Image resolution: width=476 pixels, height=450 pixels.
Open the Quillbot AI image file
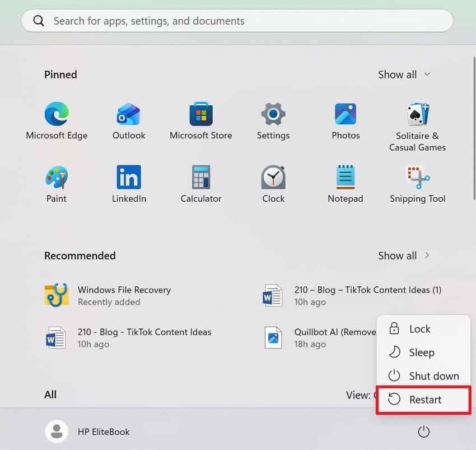(x=320, y=337)
